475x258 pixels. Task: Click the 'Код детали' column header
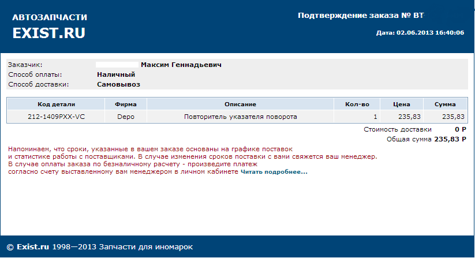point(56,104)
